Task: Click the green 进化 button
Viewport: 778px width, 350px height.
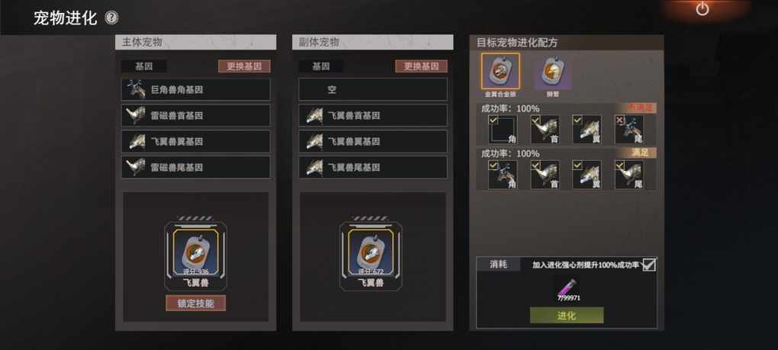Action: [x=567, y=315]
